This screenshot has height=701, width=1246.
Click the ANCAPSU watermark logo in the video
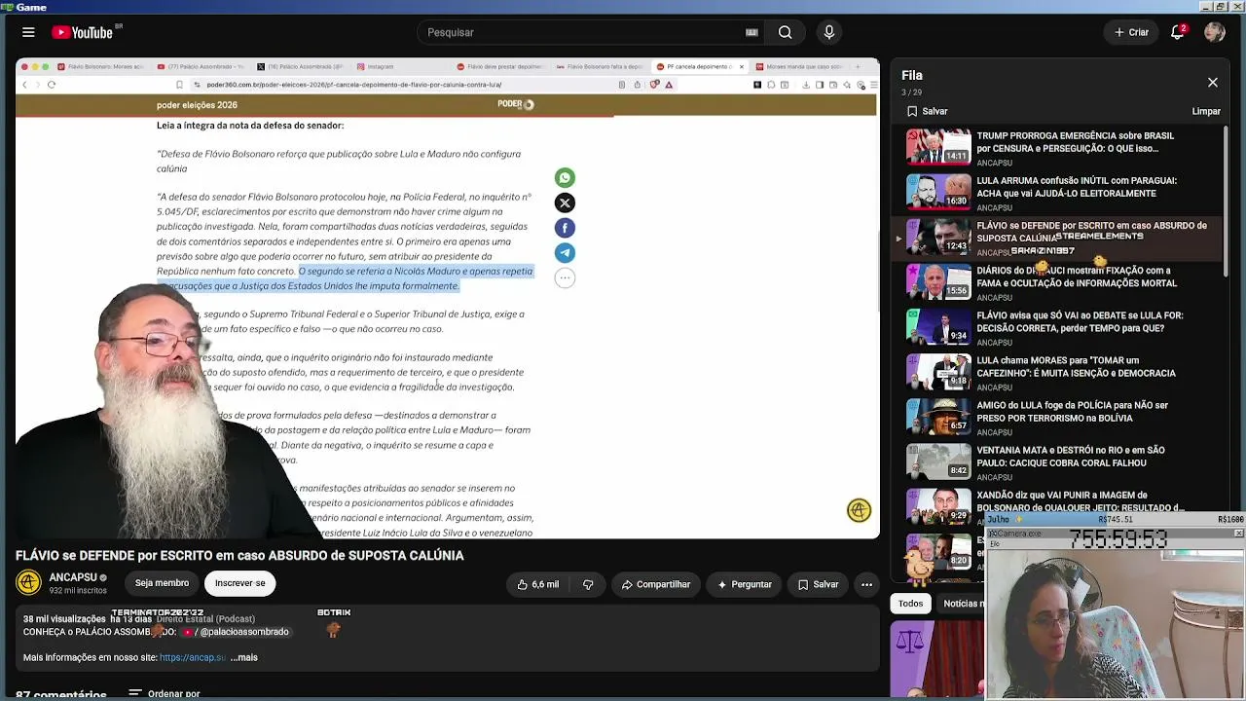coord(859,510)
